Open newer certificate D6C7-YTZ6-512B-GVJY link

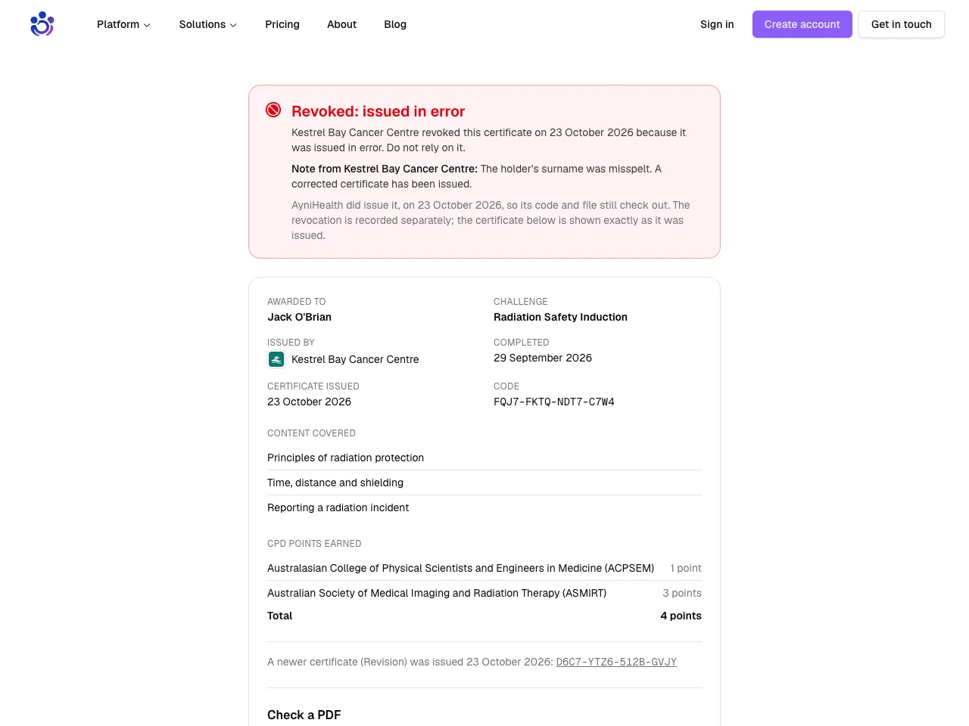tap(616, 662)
